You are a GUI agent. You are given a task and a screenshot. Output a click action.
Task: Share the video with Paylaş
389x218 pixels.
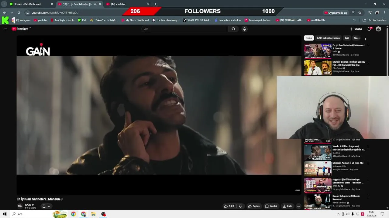(x=254, y=206)
